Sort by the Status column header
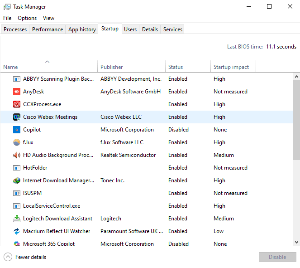This screenshot has width=300, height=268. (188, 66)
